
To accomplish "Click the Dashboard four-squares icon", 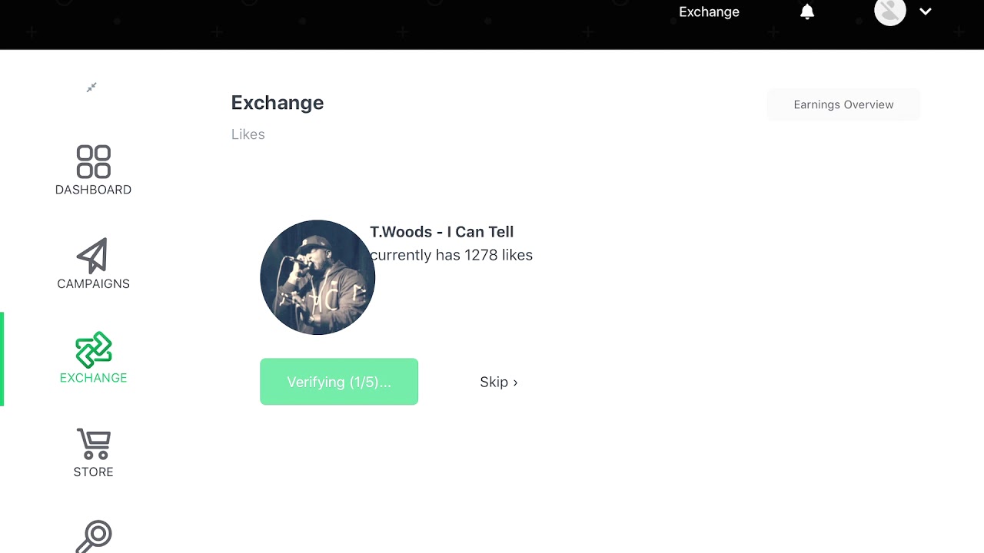I will click(x=93, y=161).
